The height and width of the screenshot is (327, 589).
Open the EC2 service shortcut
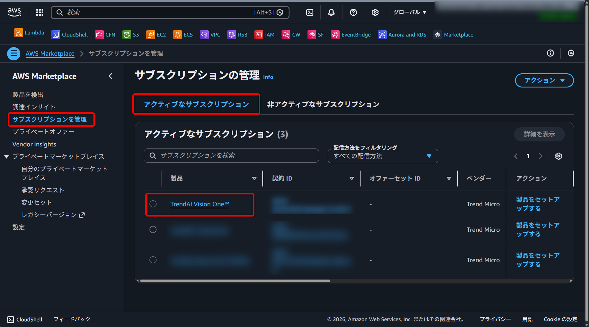156,34
